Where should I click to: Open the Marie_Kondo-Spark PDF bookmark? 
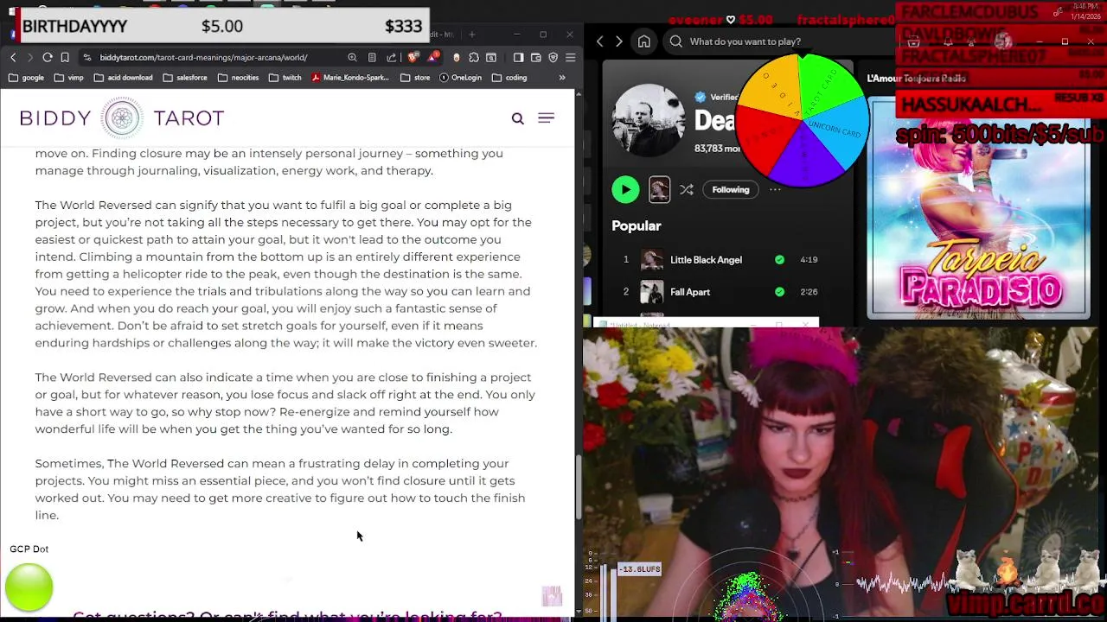(350, 78)
